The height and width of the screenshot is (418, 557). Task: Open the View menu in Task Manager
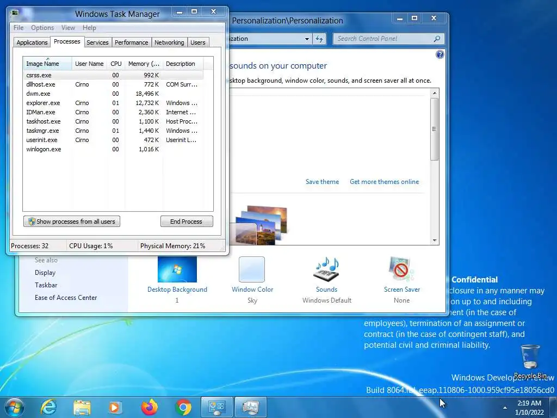click(x=68, y=28)
